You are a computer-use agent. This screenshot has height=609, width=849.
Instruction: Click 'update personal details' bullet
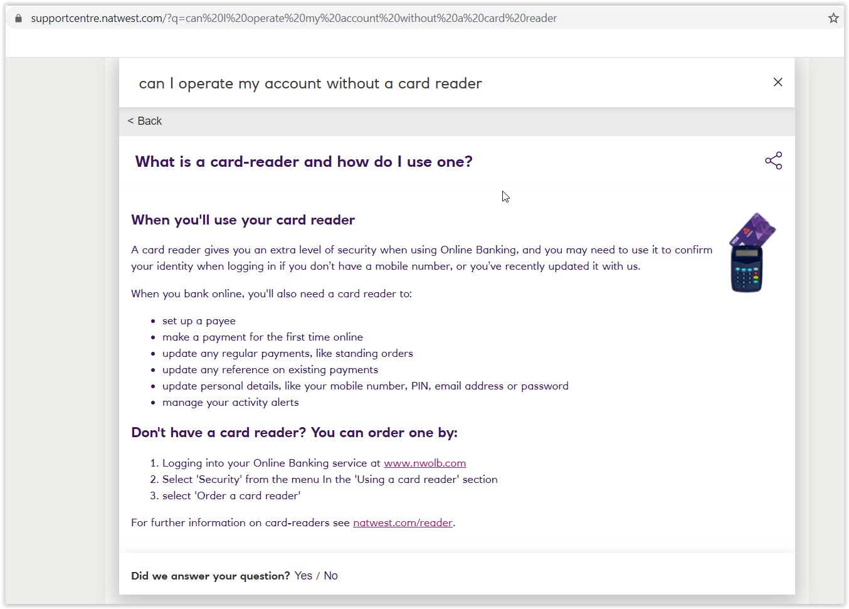tap(365, 386)
